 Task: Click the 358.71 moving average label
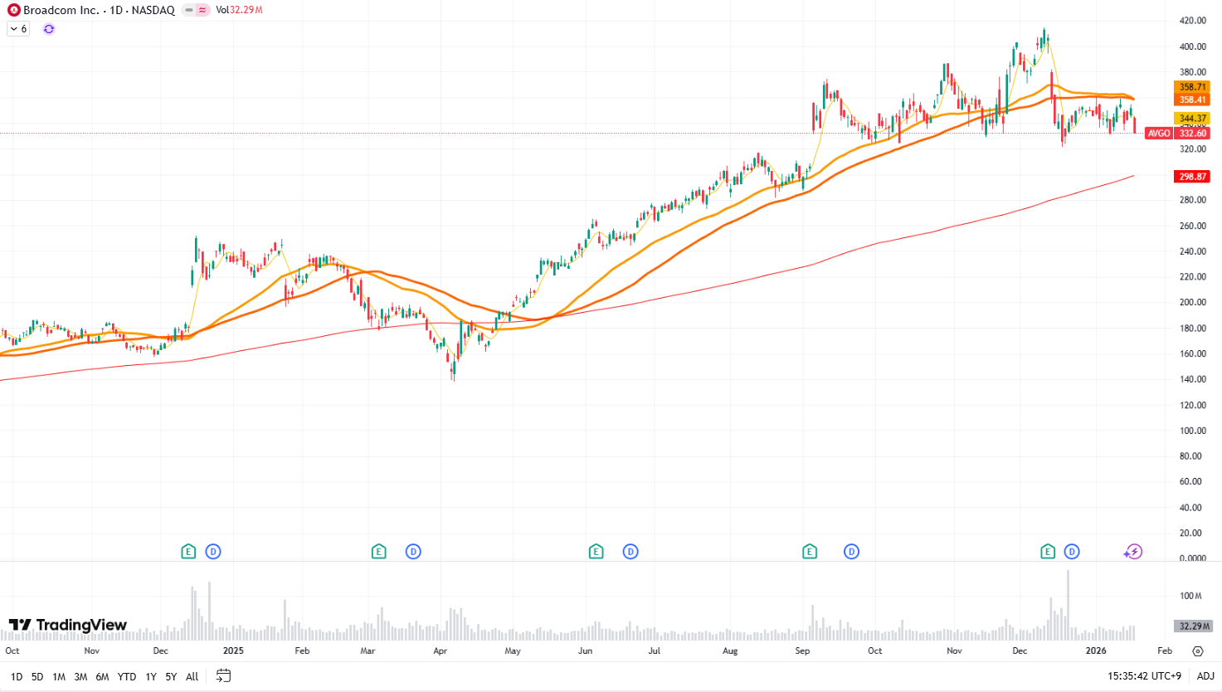point(1193,87)
